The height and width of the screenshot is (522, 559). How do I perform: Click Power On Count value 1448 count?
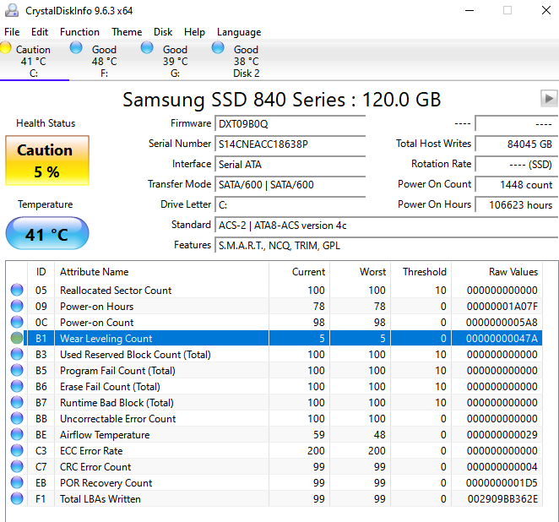pyautogui.click(x=517, y=185)
